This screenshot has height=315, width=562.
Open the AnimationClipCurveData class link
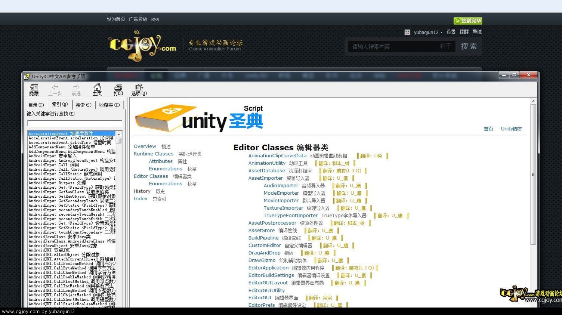pos(277,156)
